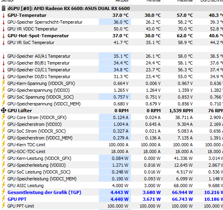
Task: Select GPU-Kern TDC-Limit sensor entry
Action: coord(112,145)
